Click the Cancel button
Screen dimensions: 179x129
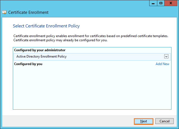pos(165,121)
